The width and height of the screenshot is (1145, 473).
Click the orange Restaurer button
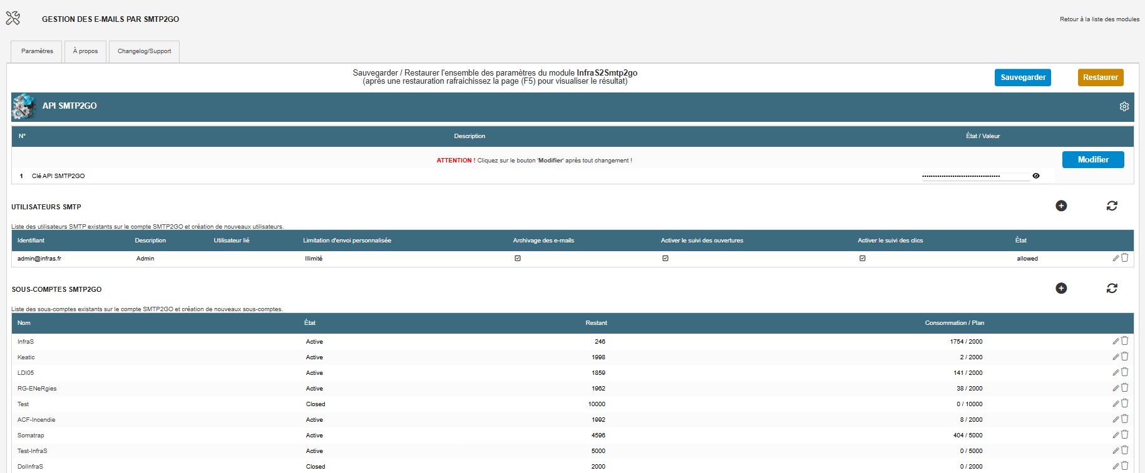click(x=1101, y=77)
